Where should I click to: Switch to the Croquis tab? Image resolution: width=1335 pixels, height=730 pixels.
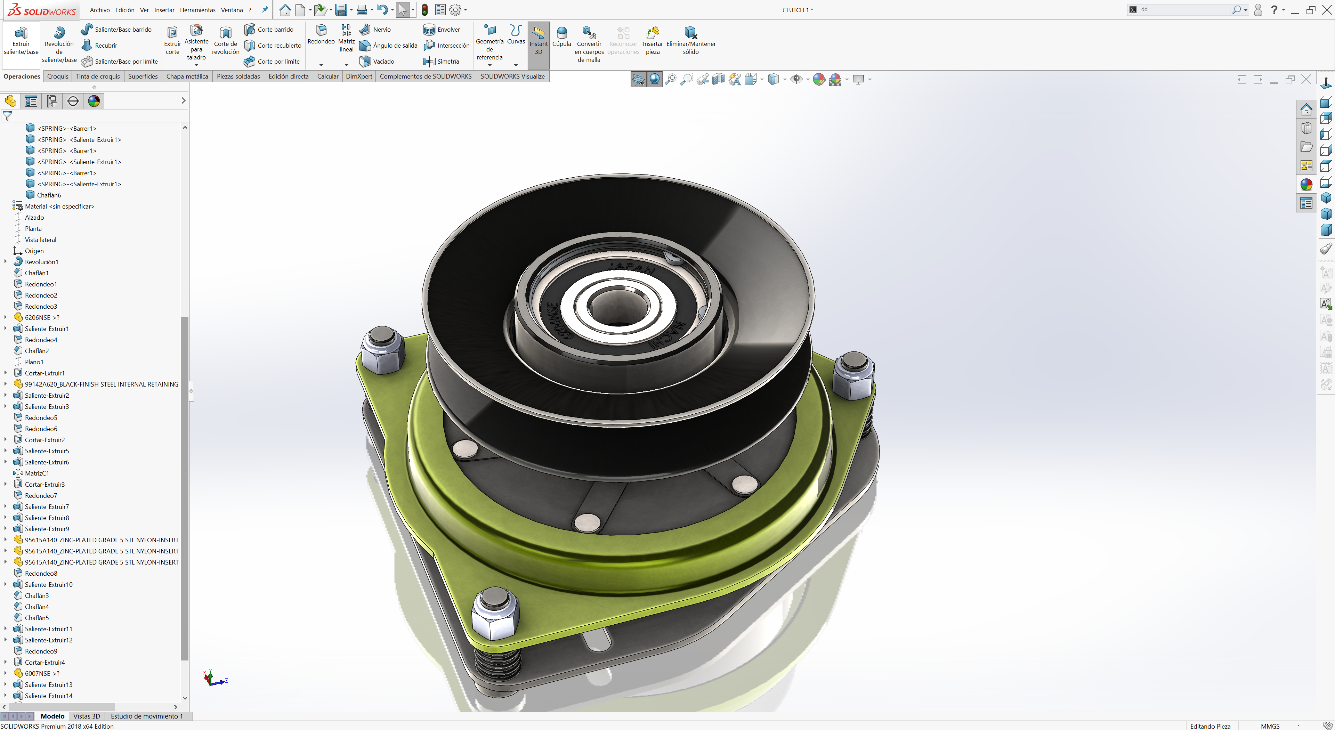point(57,76)
